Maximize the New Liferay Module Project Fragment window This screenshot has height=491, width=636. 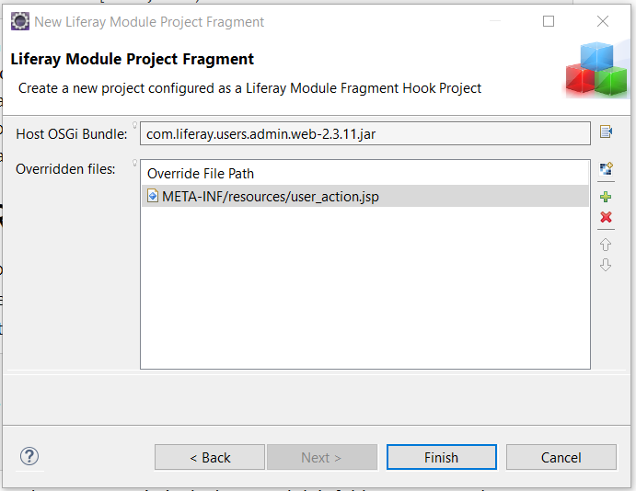pyautogui.click(x=549, y=21)
